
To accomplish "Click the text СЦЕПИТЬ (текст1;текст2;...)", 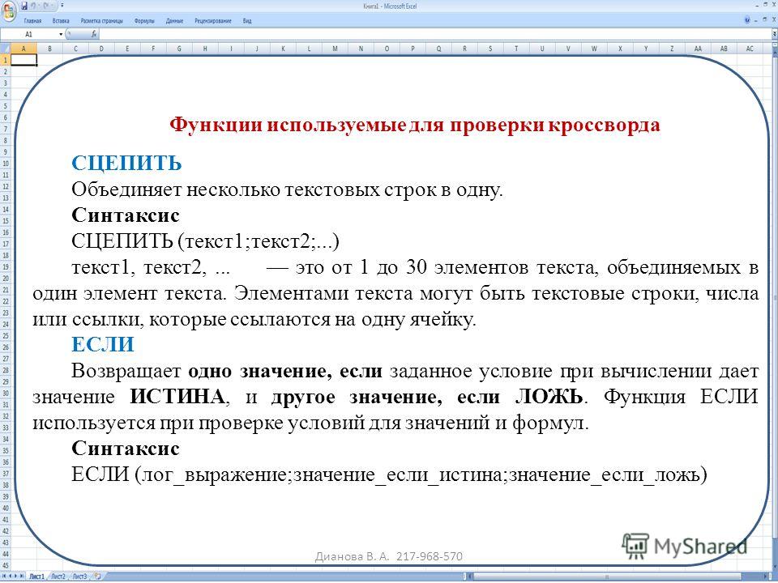I will (x=205, y=241).
